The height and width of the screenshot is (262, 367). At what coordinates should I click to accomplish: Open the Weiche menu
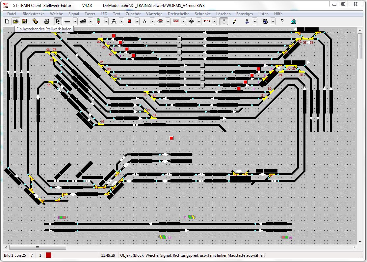click(56, 14)
